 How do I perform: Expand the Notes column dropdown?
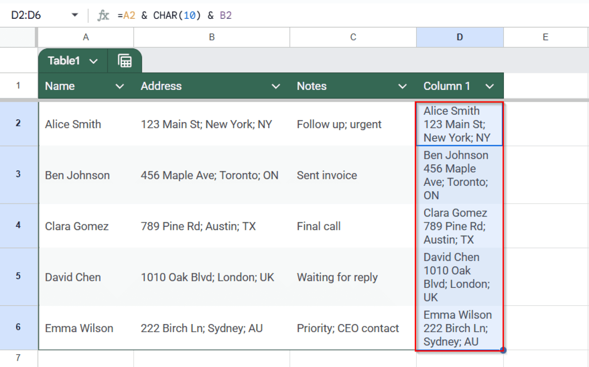pos(402,86)
